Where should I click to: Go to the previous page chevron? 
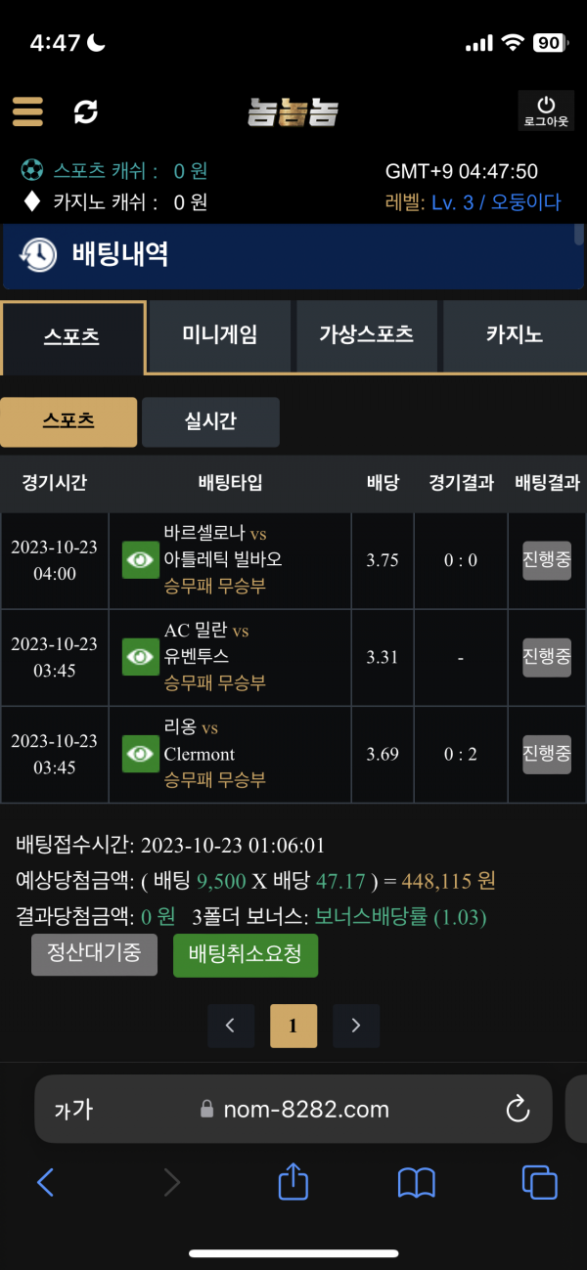tap(231, 1026)
